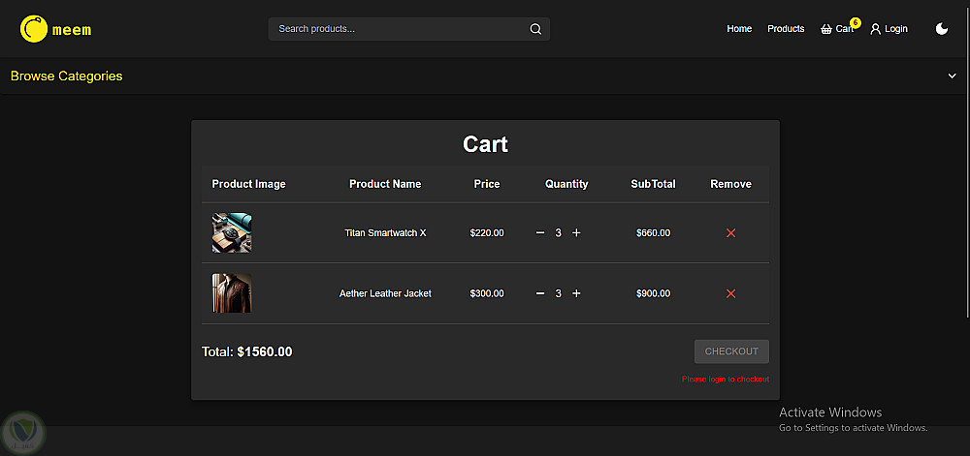Click the Login user icon

tap(876, 29)
